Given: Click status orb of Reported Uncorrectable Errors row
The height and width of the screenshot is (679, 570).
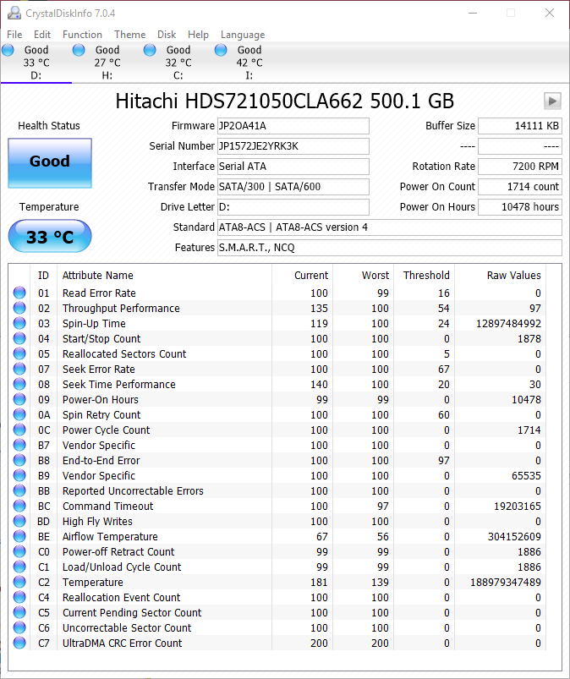Looking at the screenshot, I should click(19, 490).
